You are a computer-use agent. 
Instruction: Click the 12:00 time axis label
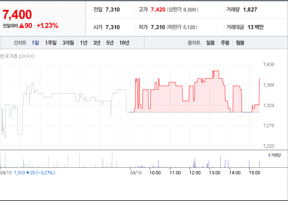[x=195, y=173]
